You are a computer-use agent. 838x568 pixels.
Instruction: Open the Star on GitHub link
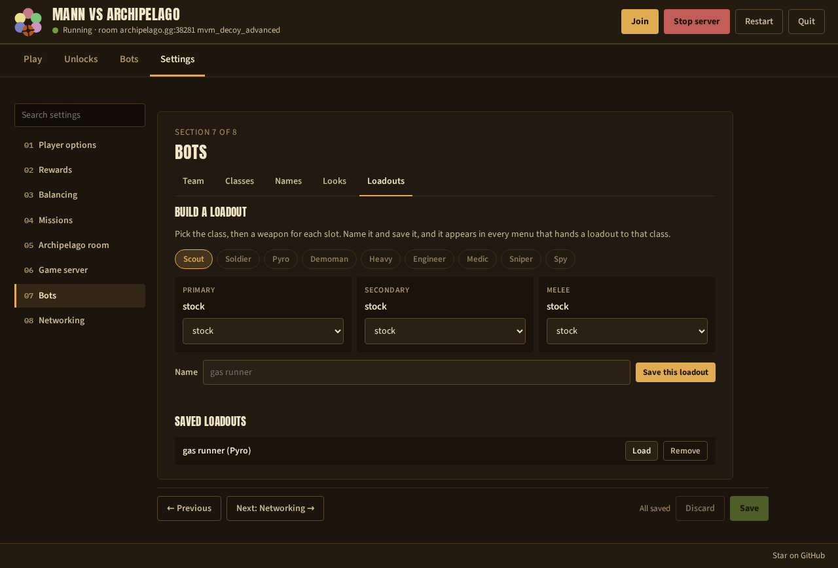799,556
